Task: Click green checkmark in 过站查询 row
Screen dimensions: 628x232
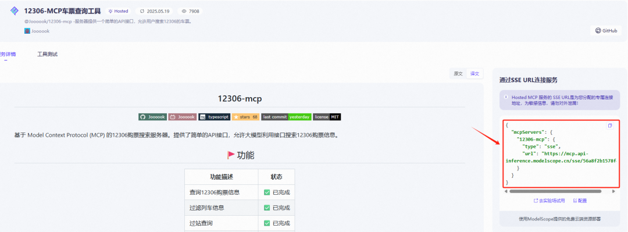Action: pos(267,223)
